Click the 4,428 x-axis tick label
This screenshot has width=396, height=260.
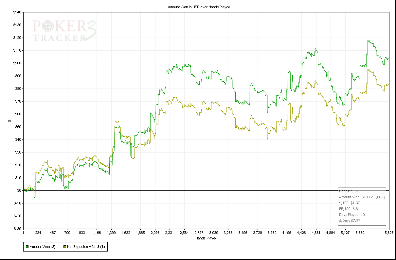[301, 233]
